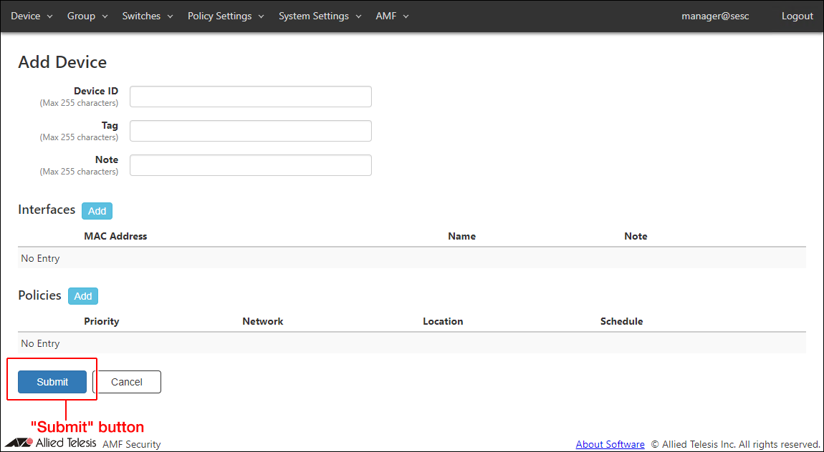Expand the Group menu
This screenshot has width=824, height=452.
pos(87,16)
